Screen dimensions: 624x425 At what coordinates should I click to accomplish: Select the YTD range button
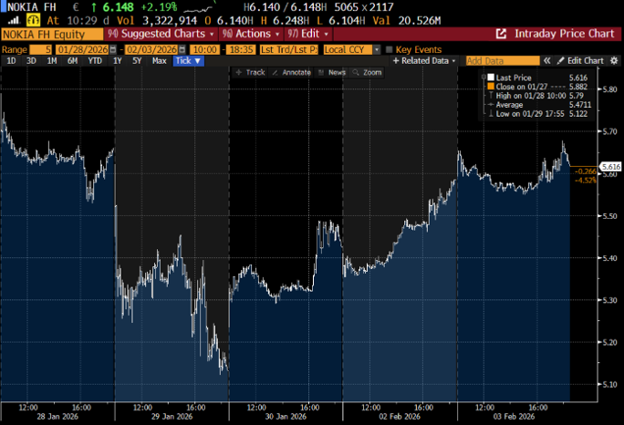[x=94, y=60]
